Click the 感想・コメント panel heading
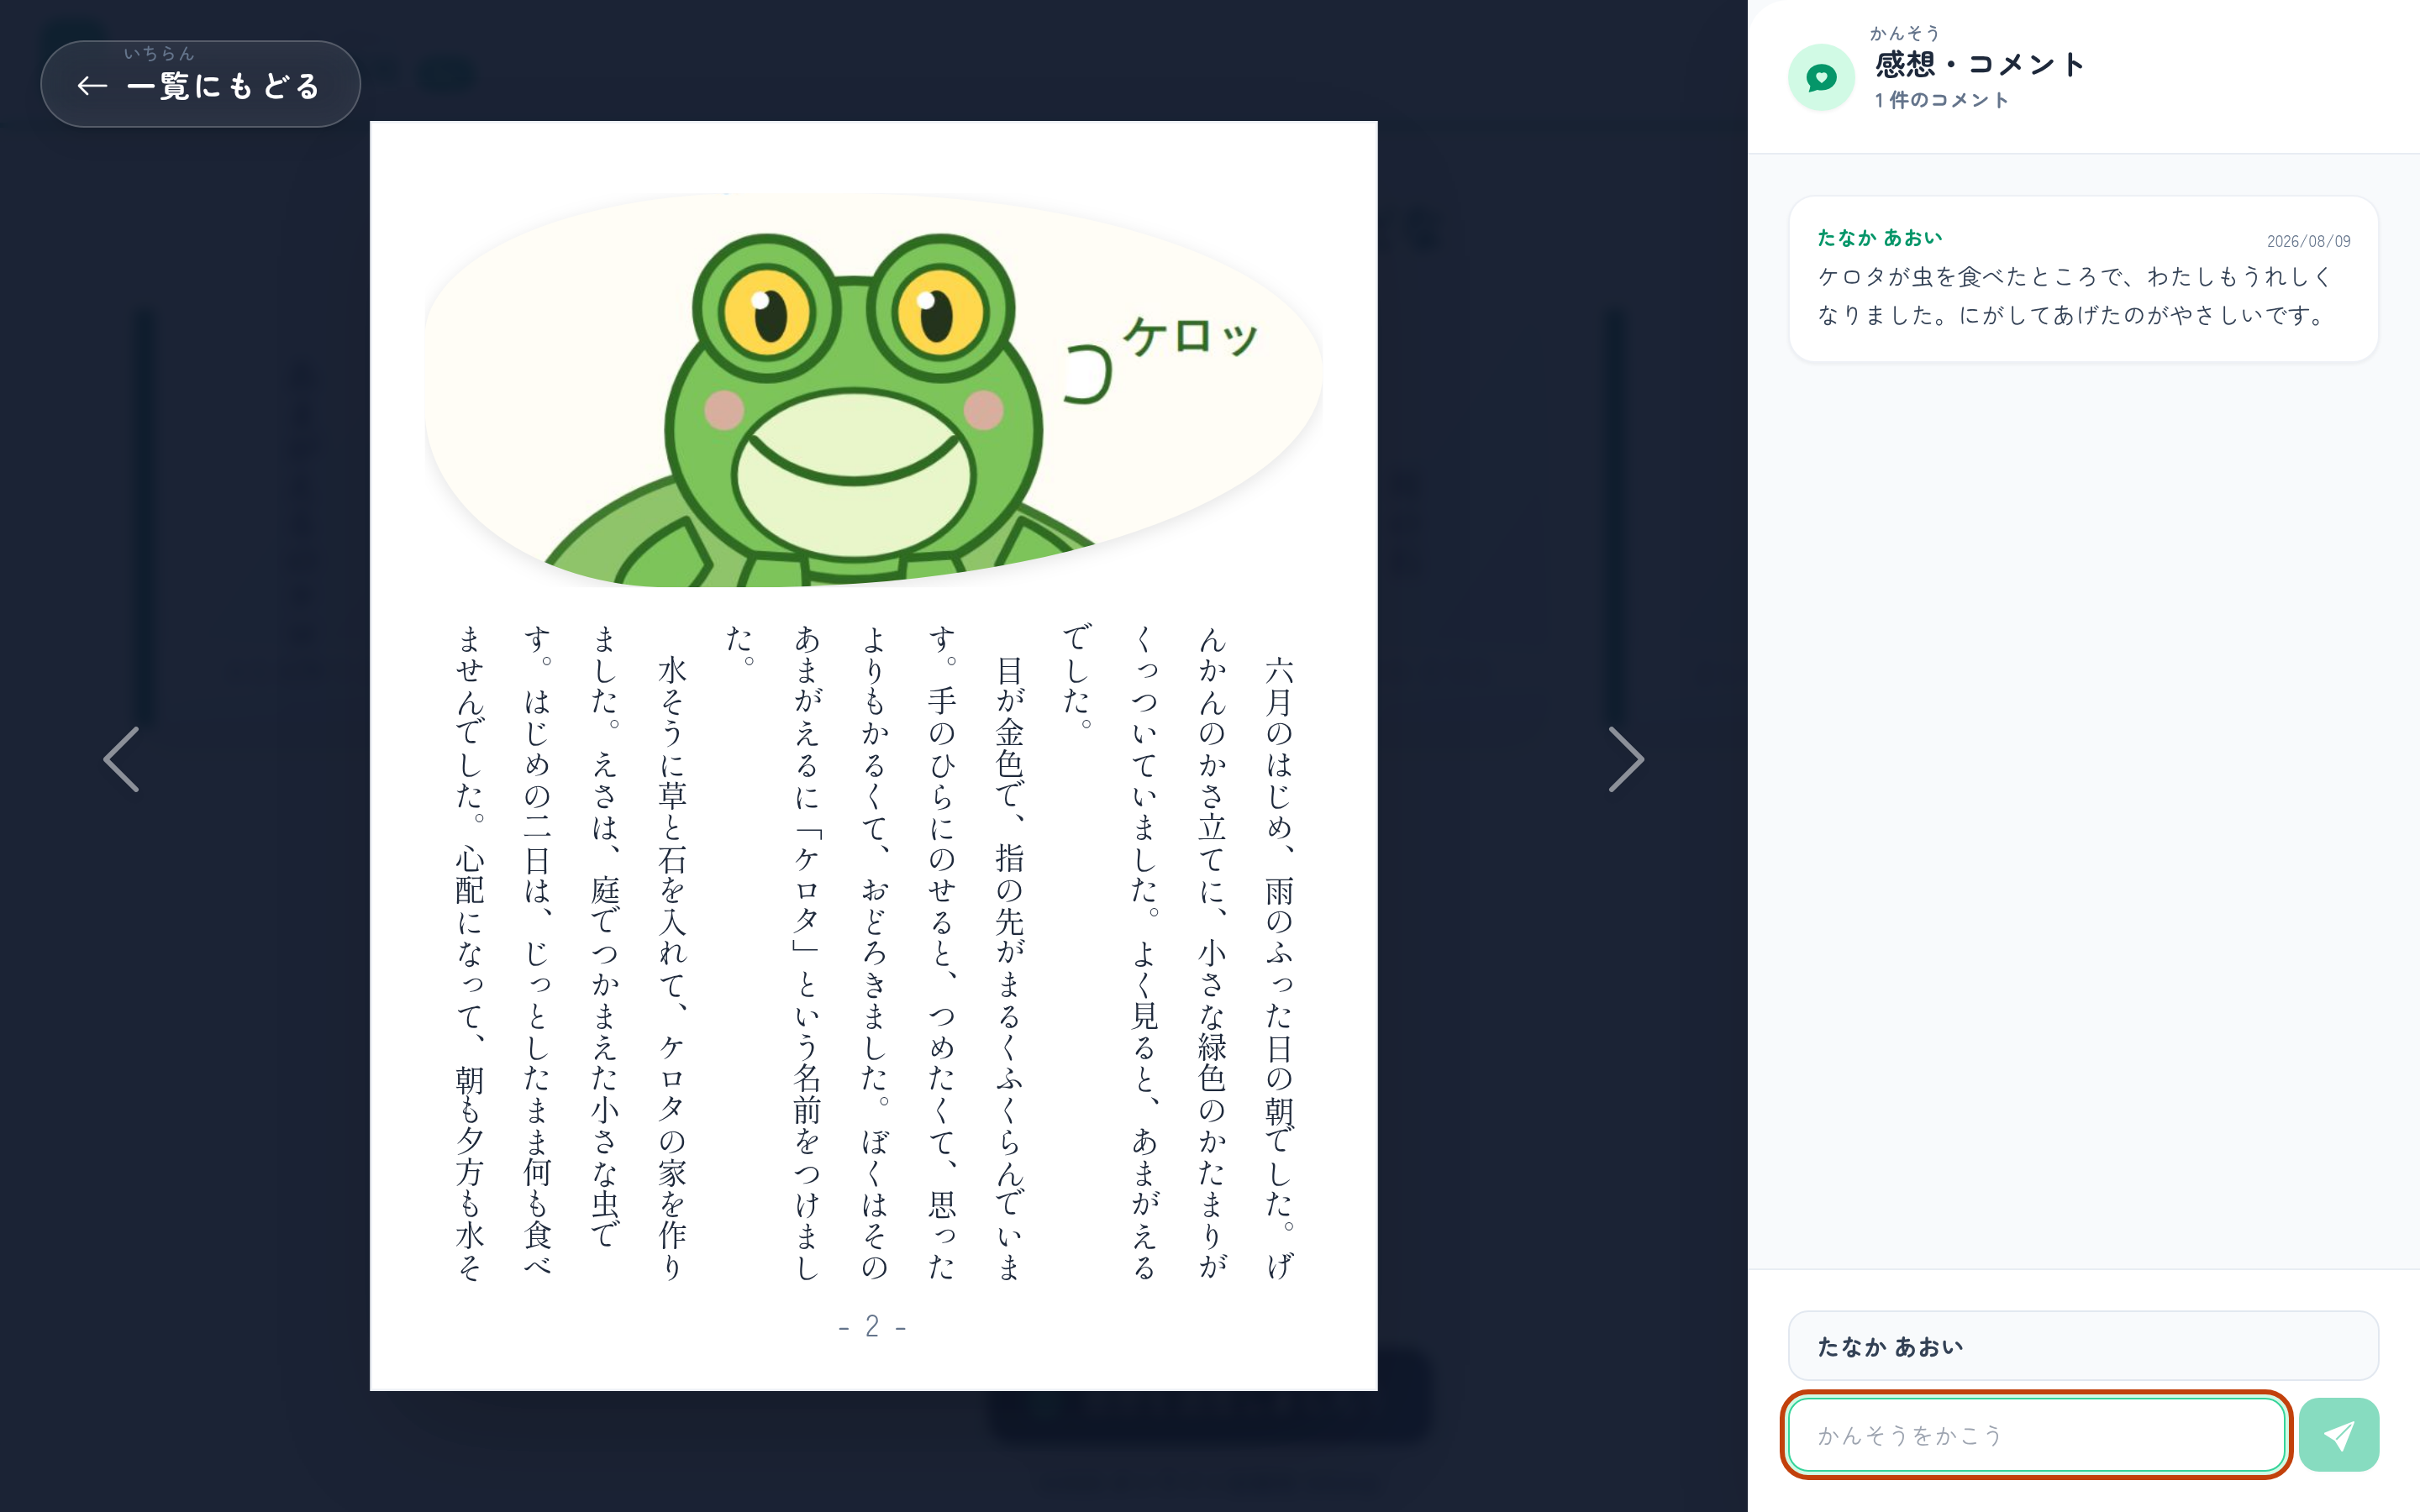 pos(1979,64)
